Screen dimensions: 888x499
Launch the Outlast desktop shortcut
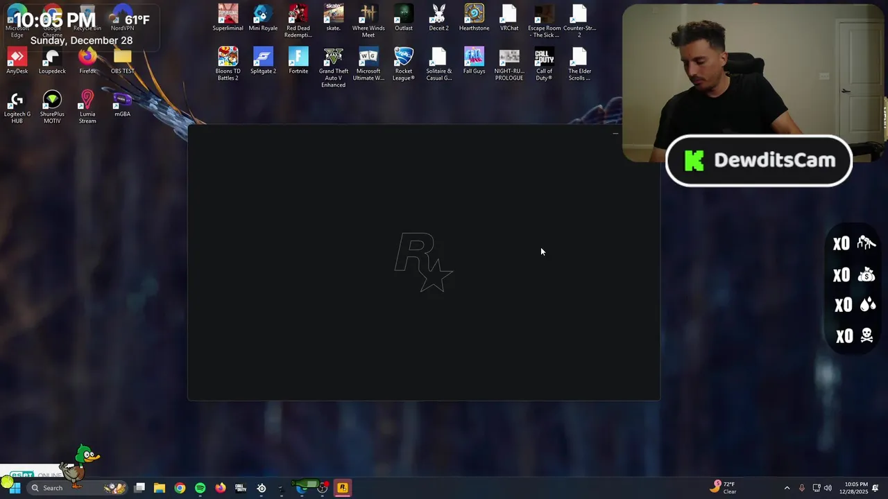click(x=404, y=18)
